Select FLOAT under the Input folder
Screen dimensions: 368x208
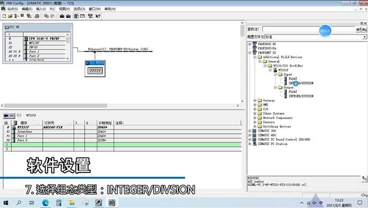pyautogui.click(x=293, y=78)
